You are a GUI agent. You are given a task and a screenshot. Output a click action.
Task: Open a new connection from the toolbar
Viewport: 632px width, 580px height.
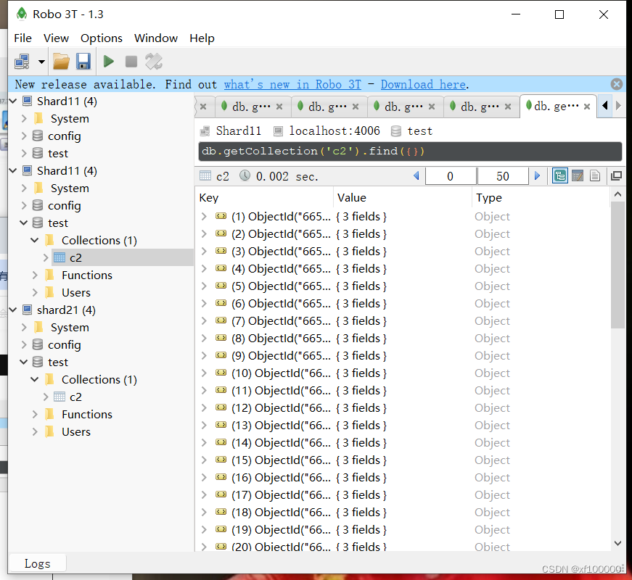click(x=22, y=61)
